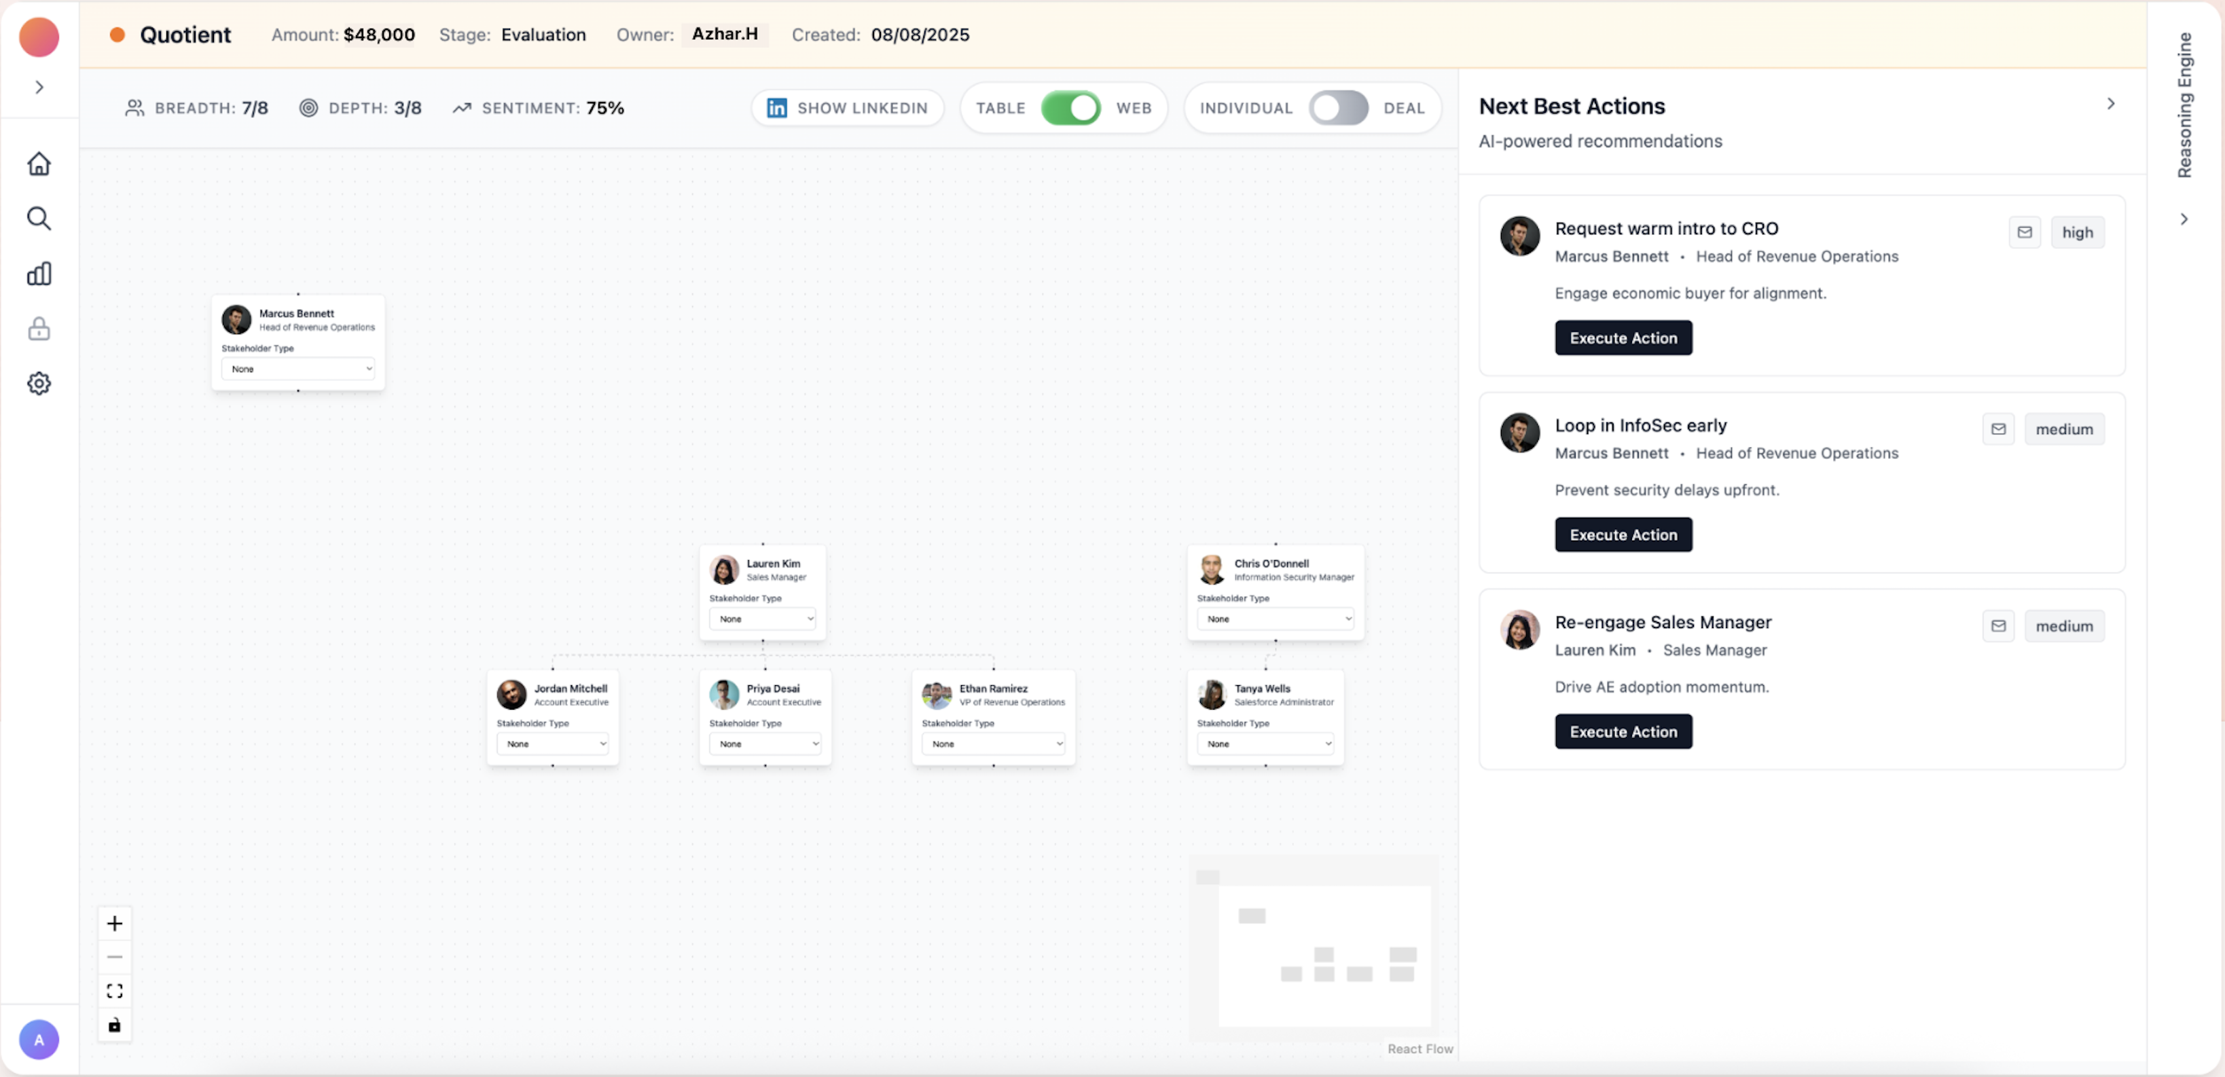Screen dimensions: 2225x1077
Task: Switch the mode toggle from Individual to Deal
Action: click(1339, 108)
